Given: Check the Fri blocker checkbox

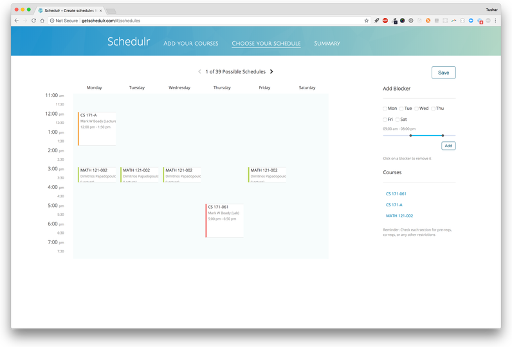Looking at the screenshot, I should pos(385,120).
